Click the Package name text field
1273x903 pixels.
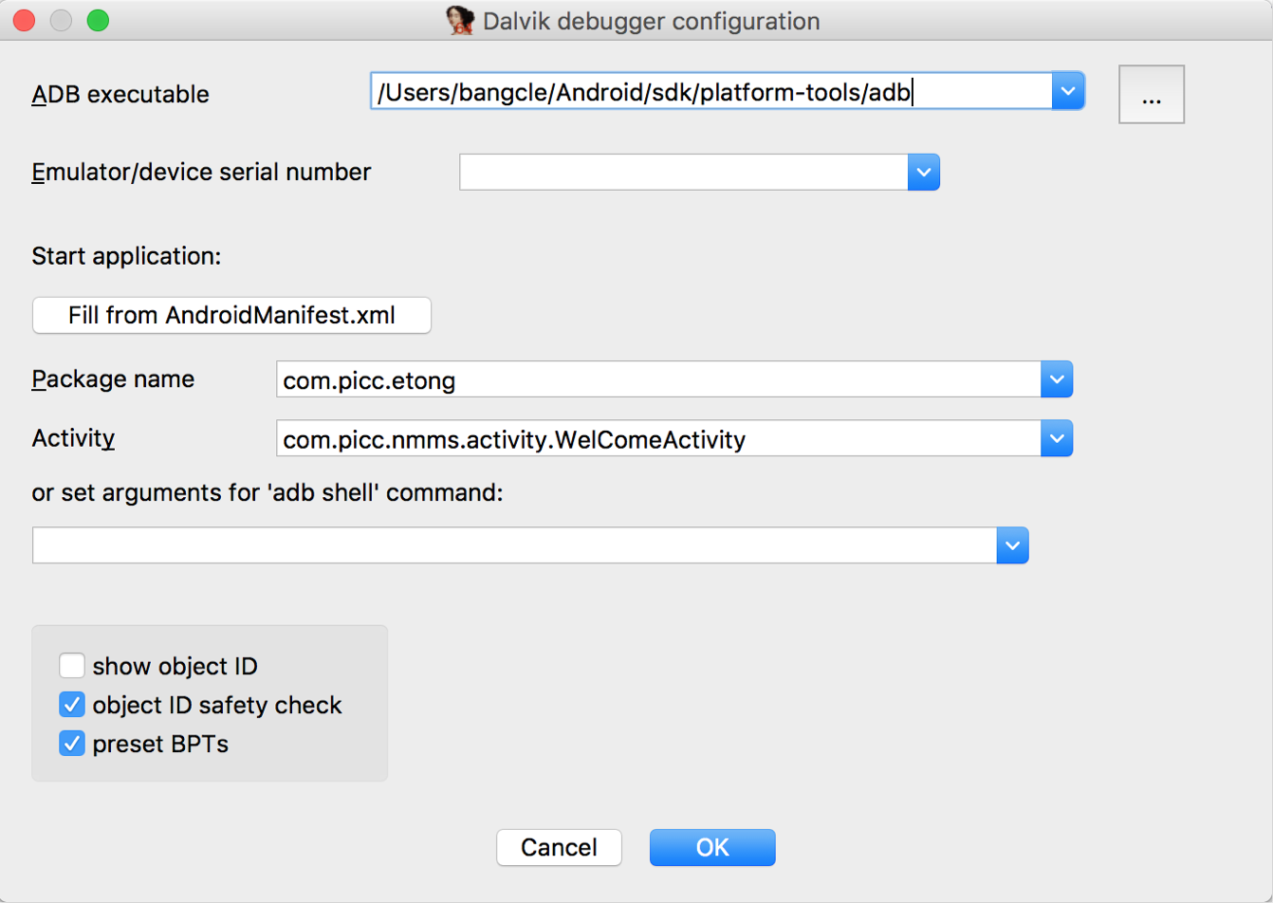[658, 379]
